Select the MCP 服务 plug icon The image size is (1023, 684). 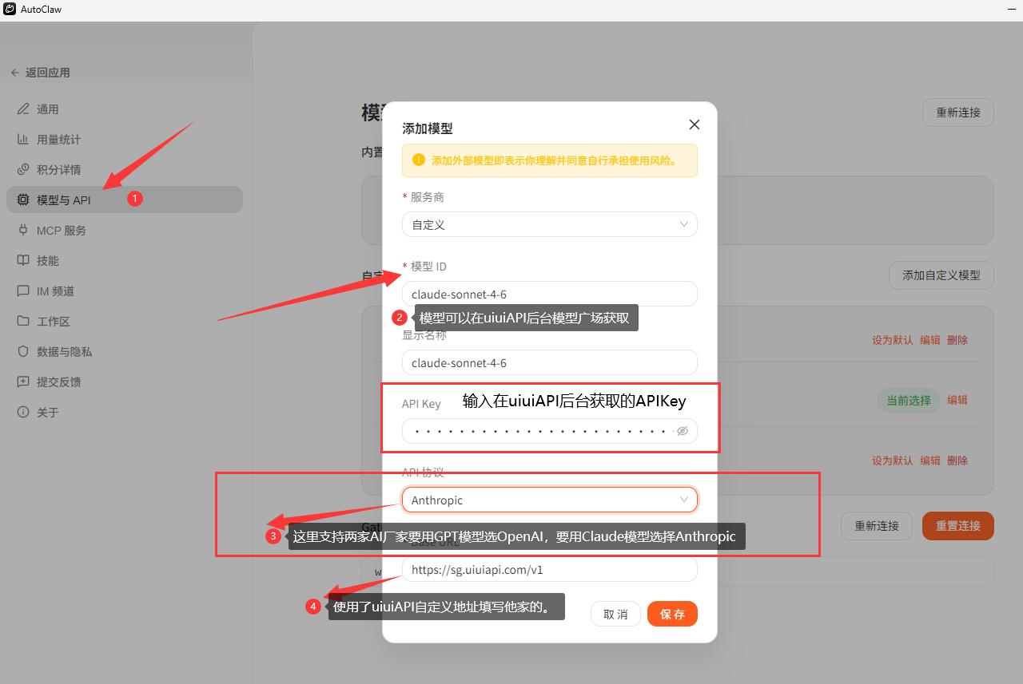coord(23,231)
